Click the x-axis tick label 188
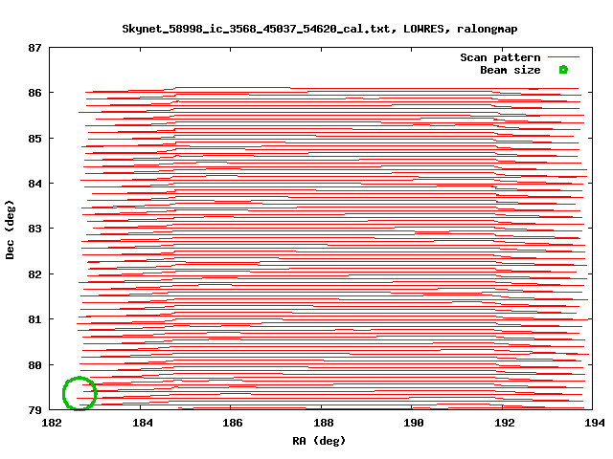 324,423
